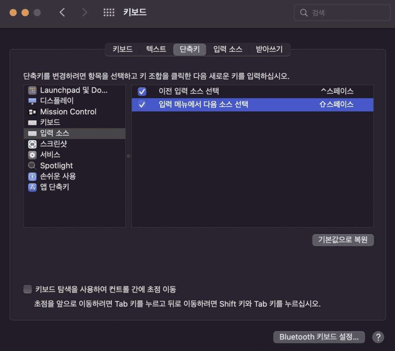Click the Mission Control icon
The width and height of the screenshot is (395, 351).
point(32,112)
